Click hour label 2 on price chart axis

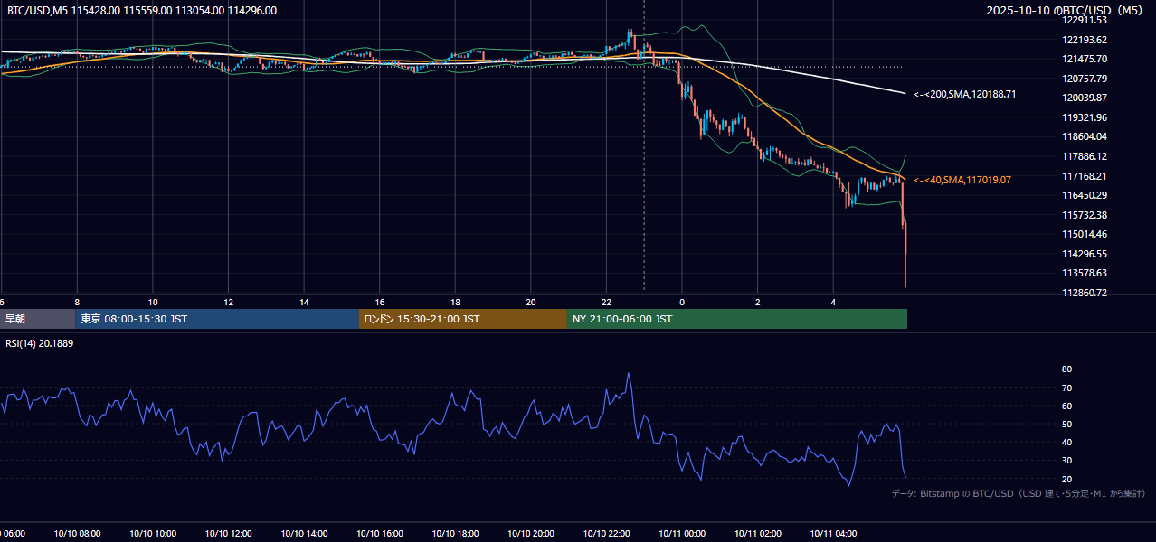[758, 303]
